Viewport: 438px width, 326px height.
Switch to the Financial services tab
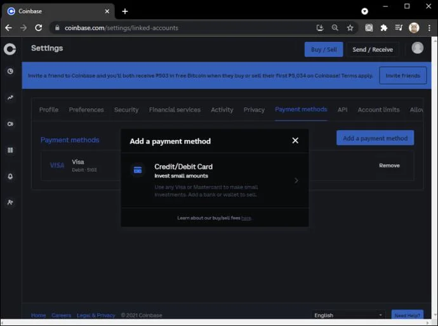[x=175, y=110]
